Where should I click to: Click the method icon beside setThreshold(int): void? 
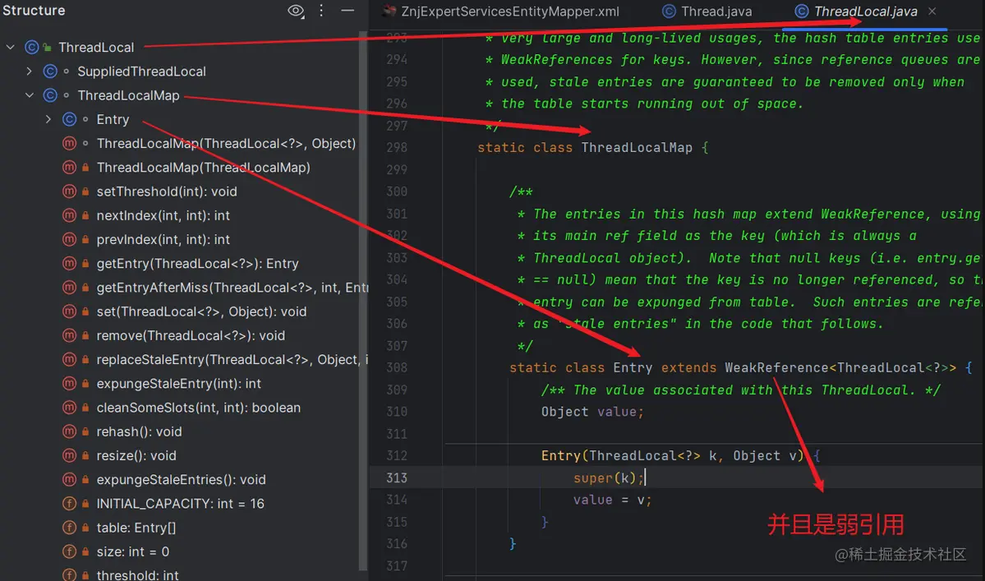click(69, 191)
